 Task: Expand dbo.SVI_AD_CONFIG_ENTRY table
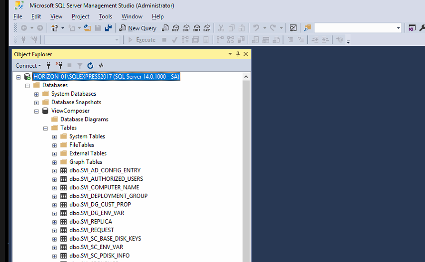pyautogui.click(x=54, y=171)
